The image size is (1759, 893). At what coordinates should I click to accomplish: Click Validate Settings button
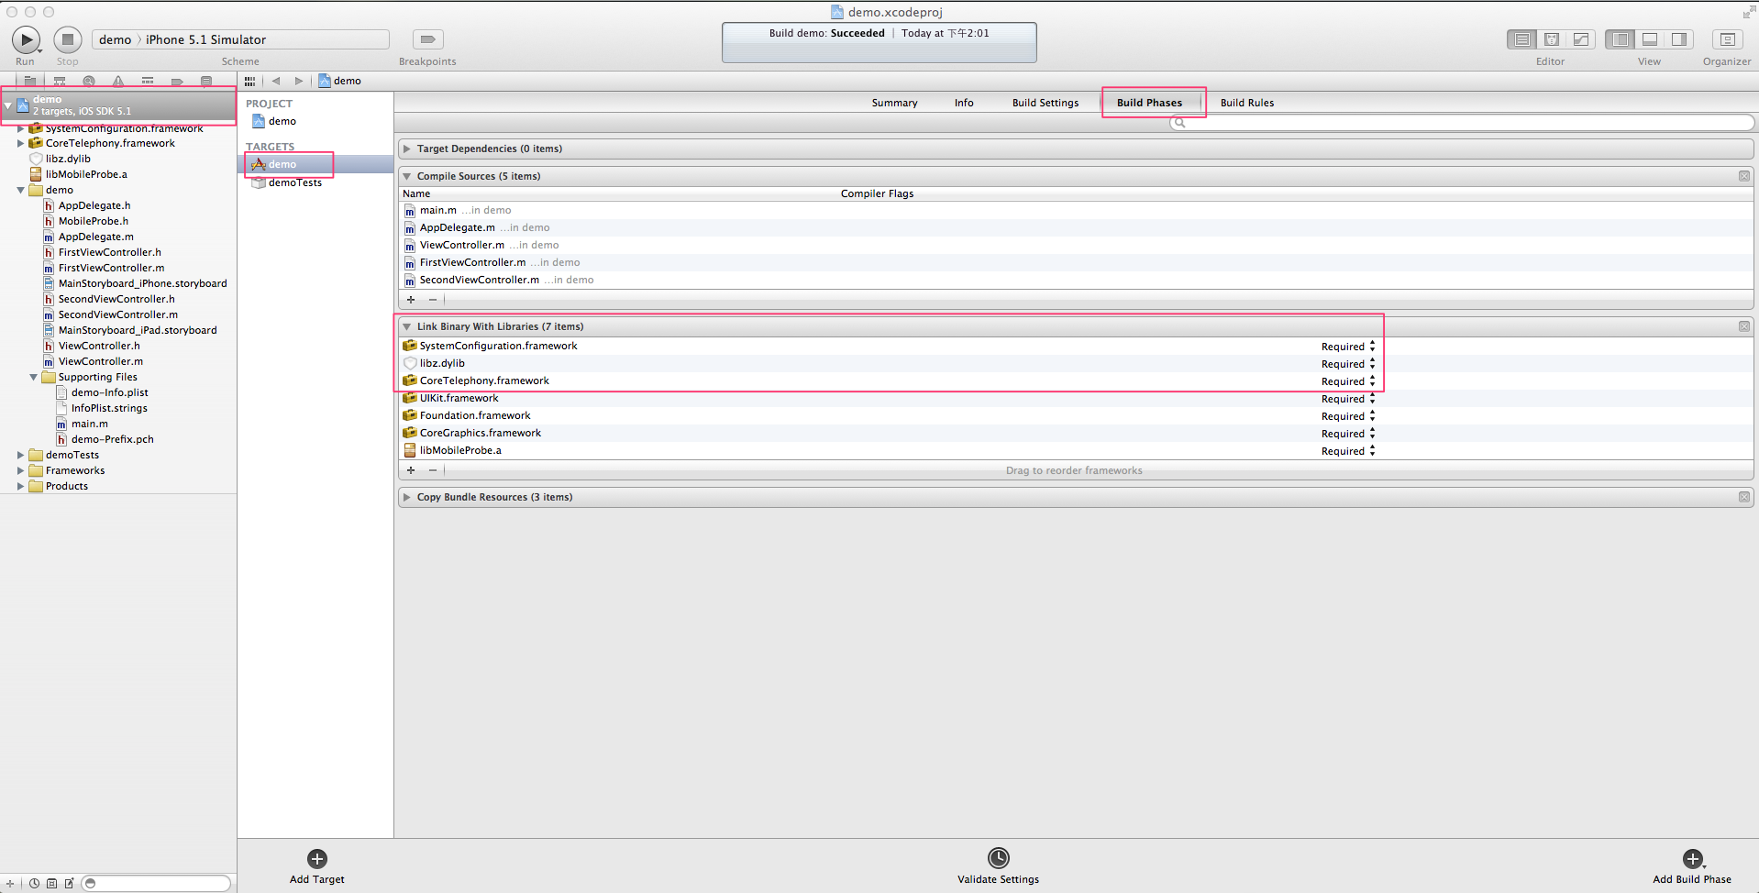[x=998, y=865]
